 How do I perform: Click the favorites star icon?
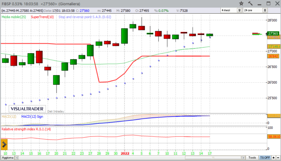241,3
